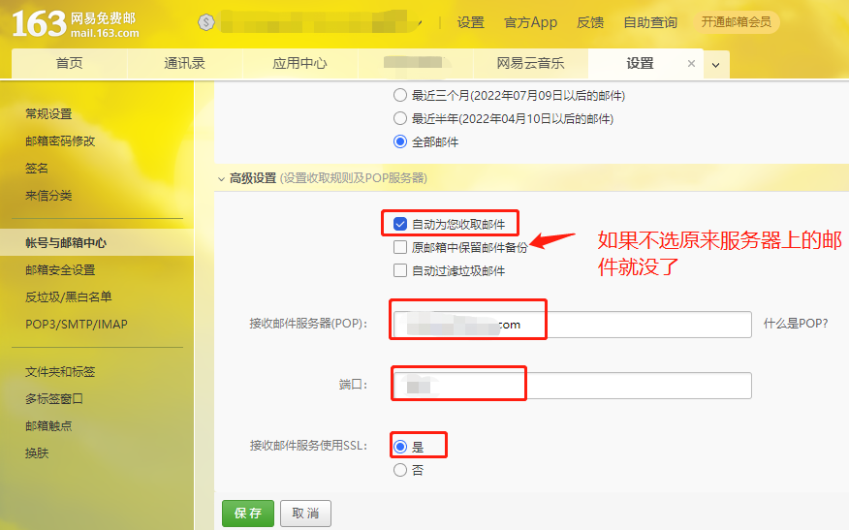Click the green 保存 button
This screenshot has height=530, width=849.
coord(248,514)
